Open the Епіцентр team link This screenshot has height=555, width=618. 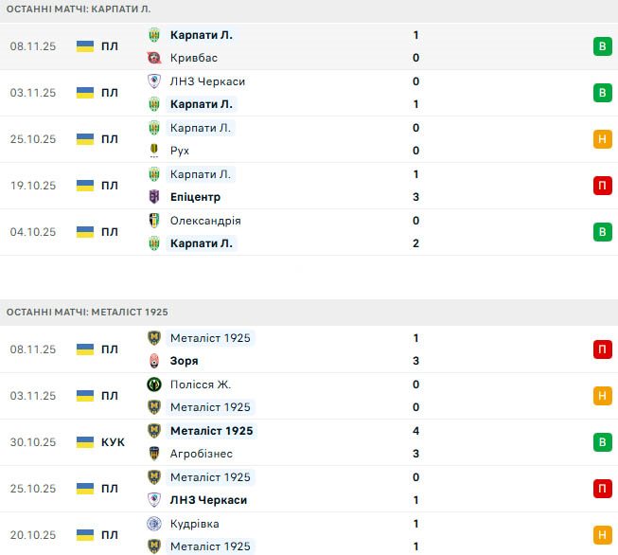(196, 197)
